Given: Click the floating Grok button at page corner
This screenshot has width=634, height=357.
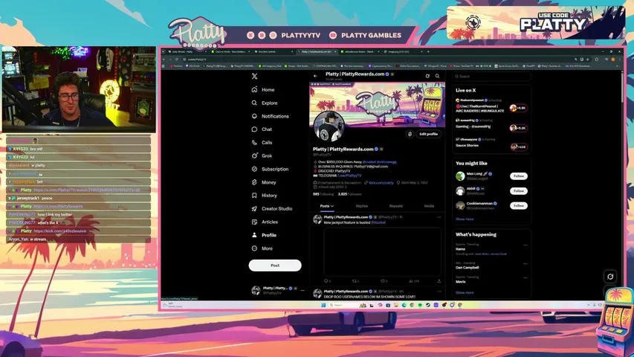Looking at the screenshot, I should coord(610,277).
